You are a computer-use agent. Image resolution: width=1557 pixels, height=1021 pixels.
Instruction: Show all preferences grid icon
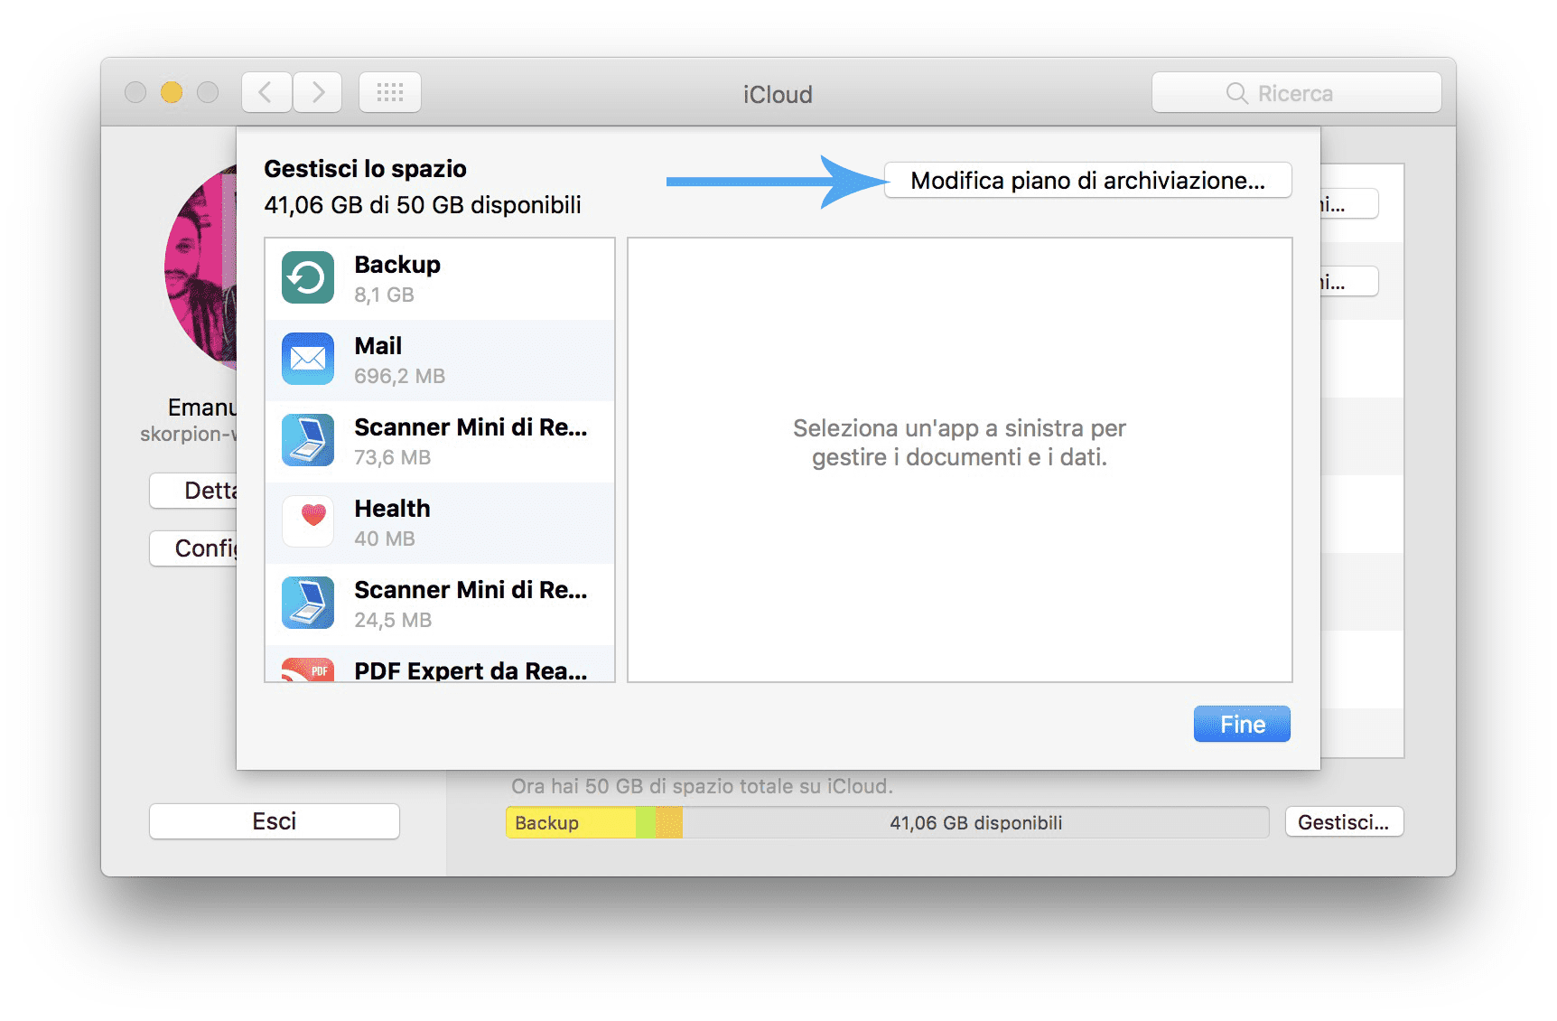[x=390, y=92]
